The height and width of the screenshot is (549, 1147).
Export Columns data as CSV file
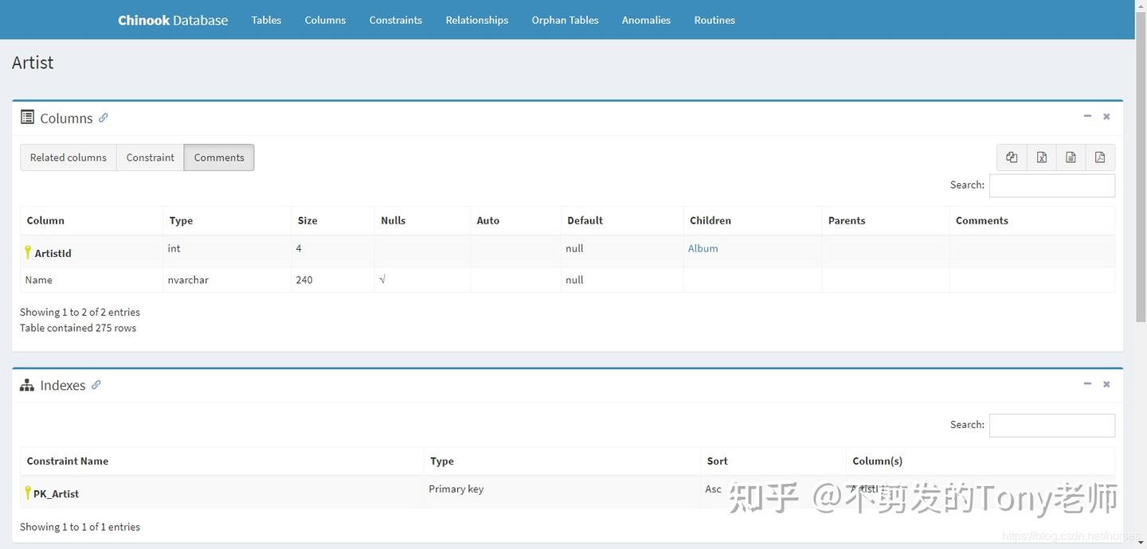[1071, 157]
